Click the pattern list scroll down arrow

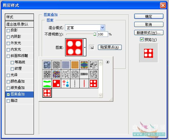tap(101, 95)
